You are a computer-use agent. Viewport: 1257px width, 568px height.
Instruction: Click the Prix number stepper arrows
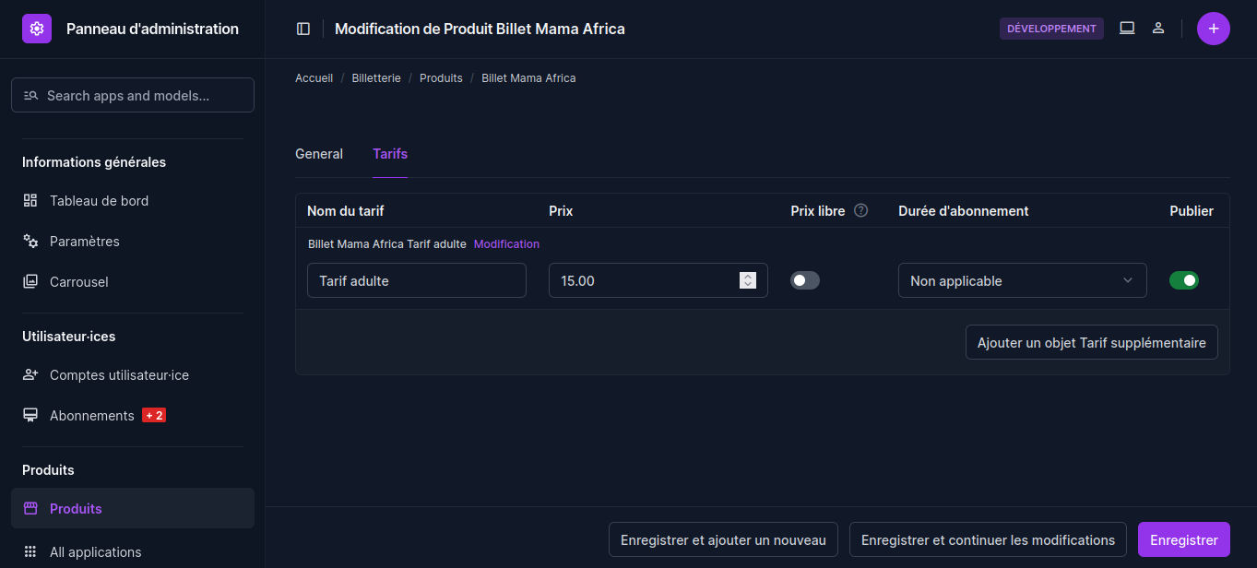pos(748,280)
